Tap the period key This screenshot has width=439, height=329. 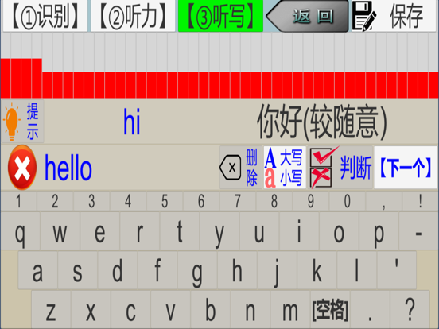coord(370,309)
